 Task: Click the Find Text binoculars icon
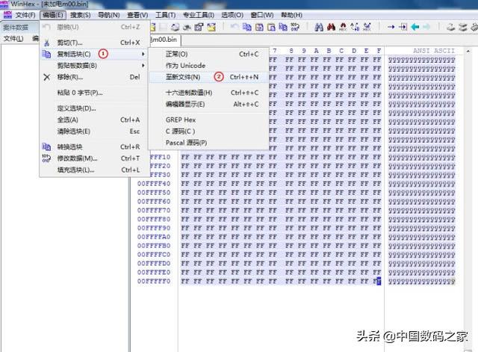click(x=319, y=27)
